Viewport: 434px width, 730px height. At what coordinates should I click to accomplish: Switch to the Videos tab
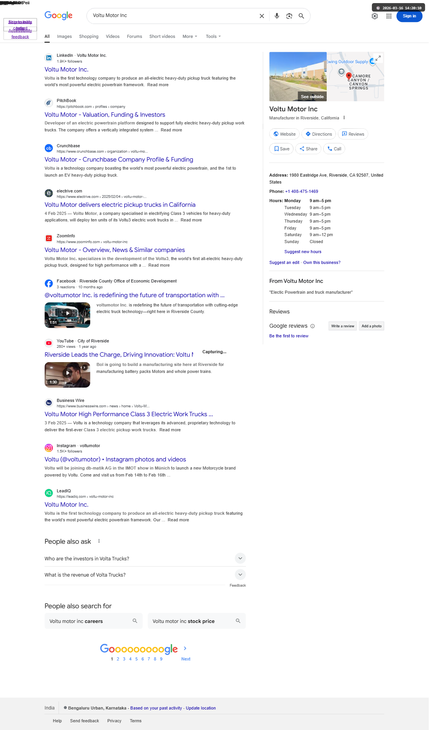click(113, 36)
